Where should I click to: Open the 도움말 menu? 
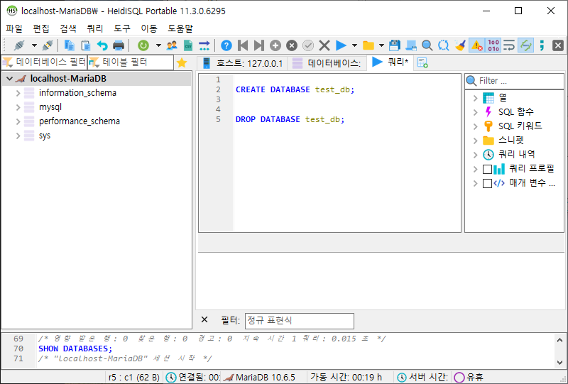(180, 28)
